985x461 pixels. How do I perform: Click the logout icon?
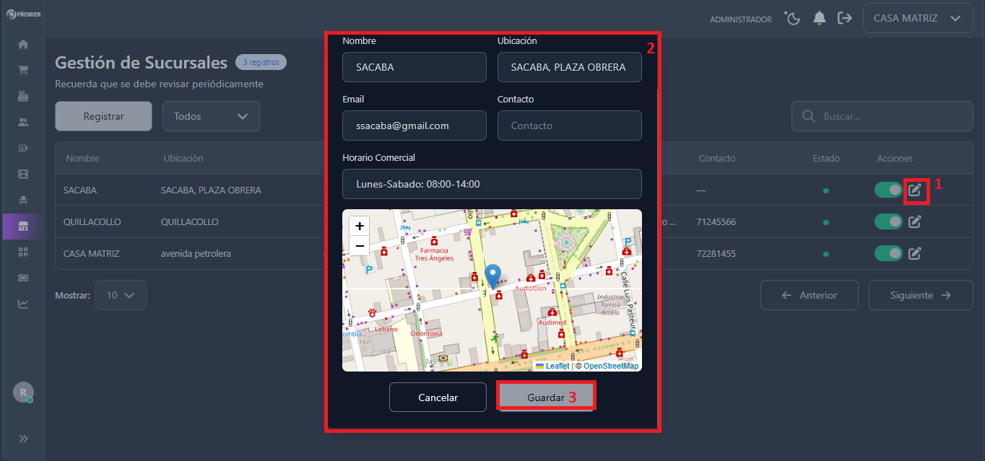click(x=844, y=19)
